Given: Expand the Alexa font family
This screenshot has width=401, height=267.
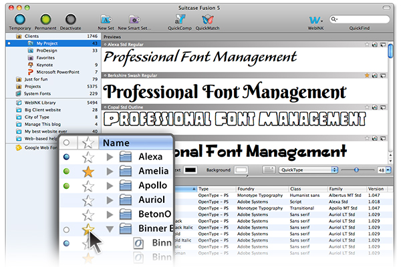Looking at the screenshot, I should click(x=110, y=157).
